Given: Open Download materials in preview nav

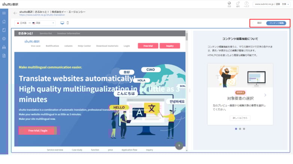Looking at the screenshot, I should (107, 46).
